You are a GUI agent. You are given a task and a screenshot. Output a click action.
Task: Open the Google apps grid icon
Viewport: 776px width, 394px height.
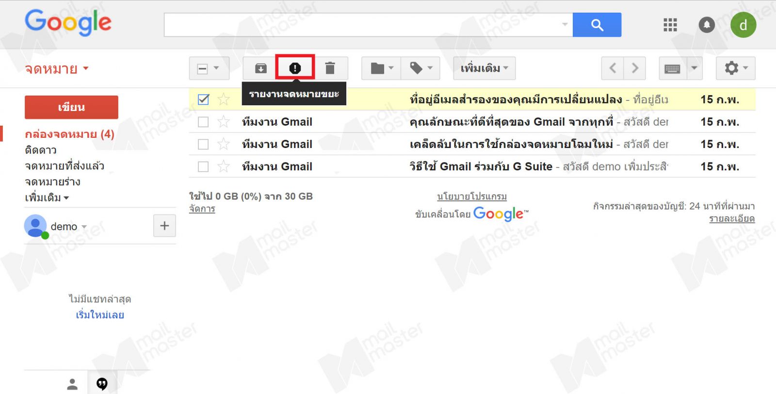tap(670, 25)
